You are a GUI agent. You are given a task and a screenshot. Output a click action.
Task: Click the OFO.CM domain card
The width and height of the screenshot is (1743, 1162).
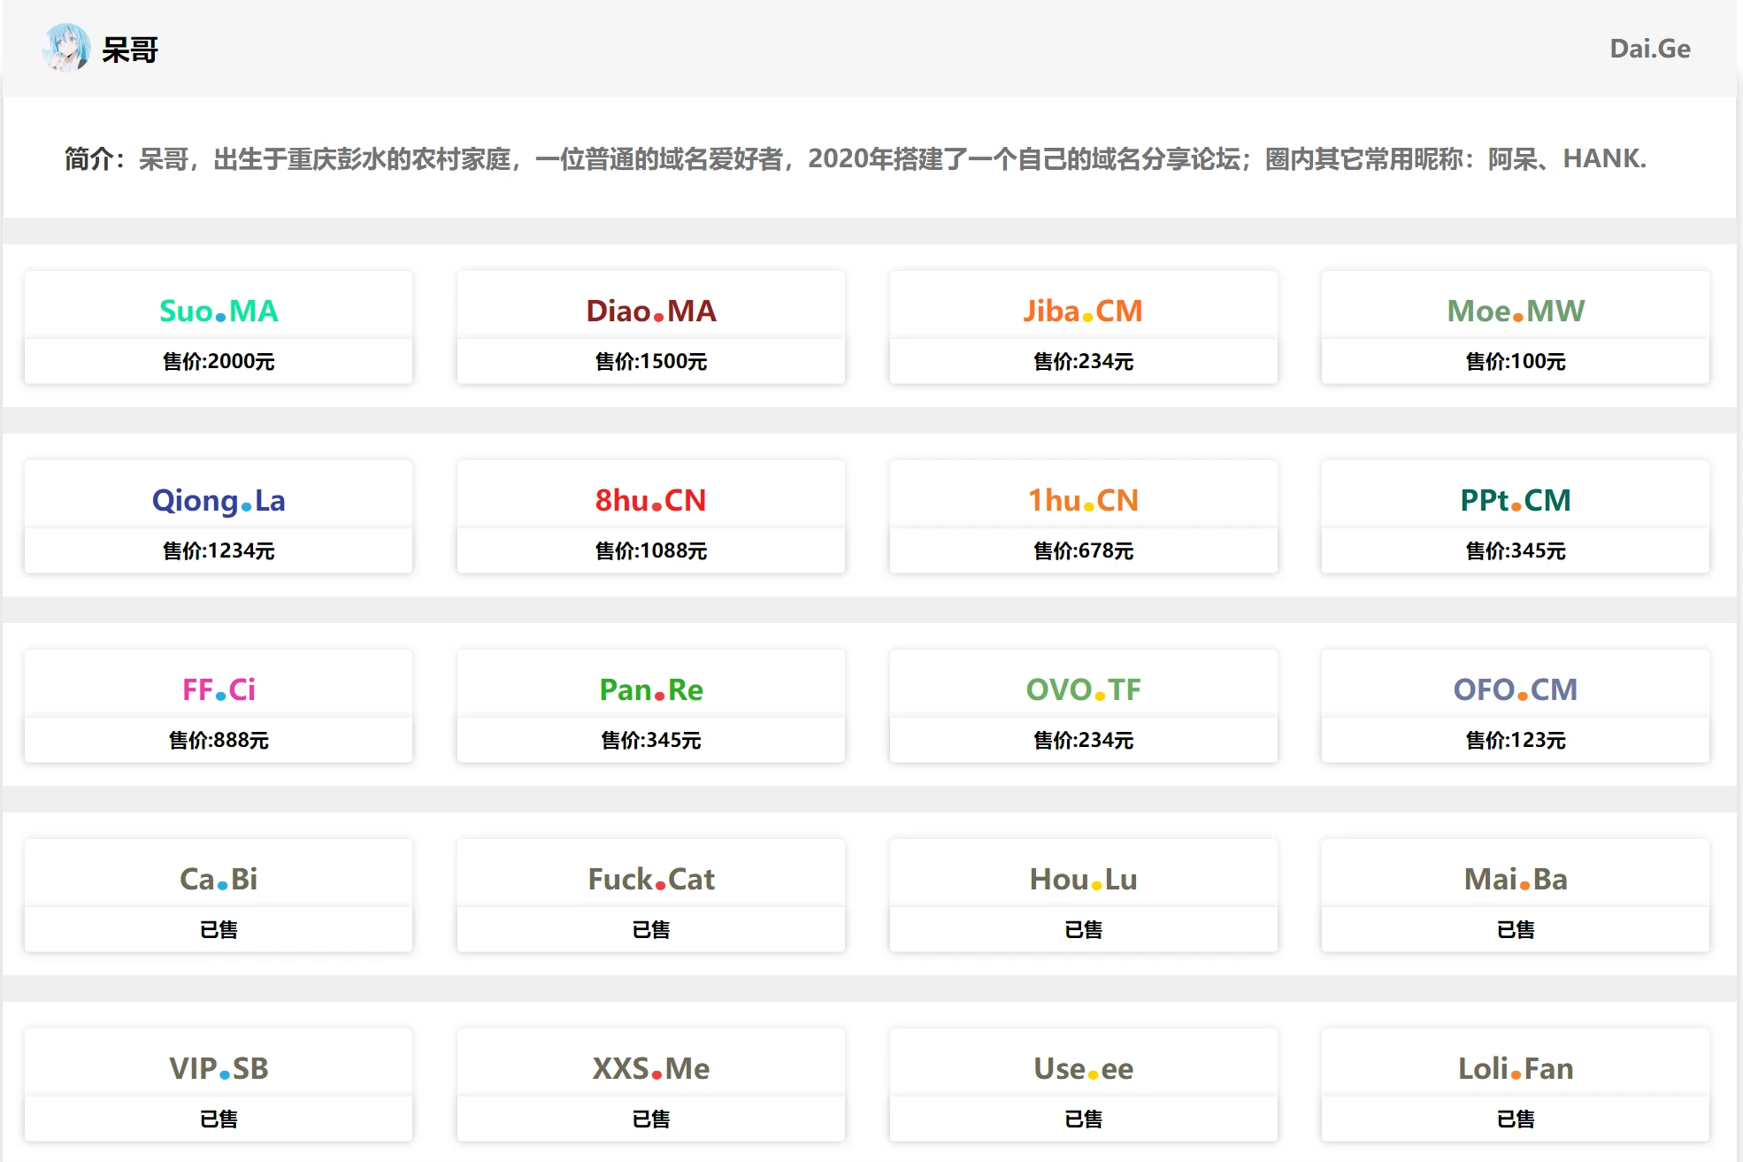coord(1515,689)
